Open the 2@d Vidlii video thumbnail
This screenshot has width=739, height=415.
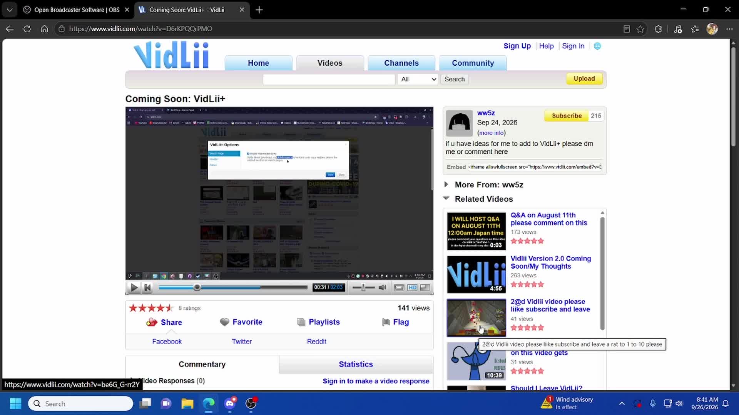pos(476,318)
